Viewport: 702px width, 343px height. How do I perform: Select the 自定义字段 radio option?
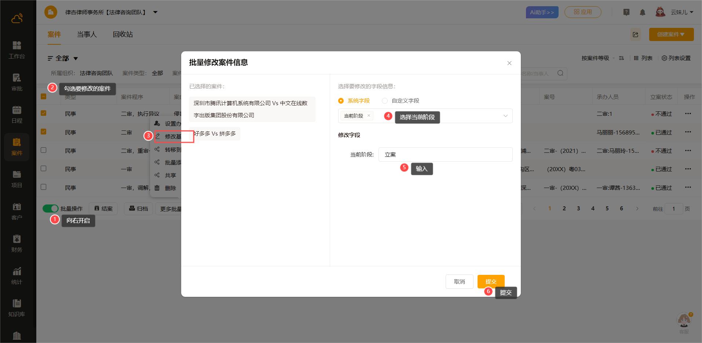(385, 101)
